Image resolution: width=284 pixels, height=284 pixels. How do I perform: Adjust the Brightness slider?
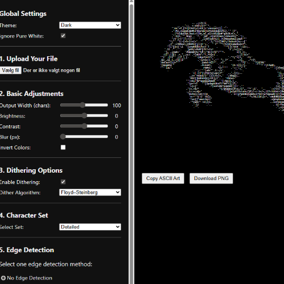[x=84, y=115]
